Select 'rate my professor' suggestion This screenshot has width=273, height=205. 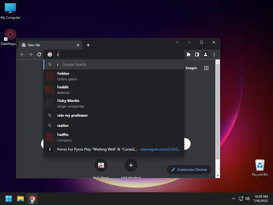[x=114, y=115]
